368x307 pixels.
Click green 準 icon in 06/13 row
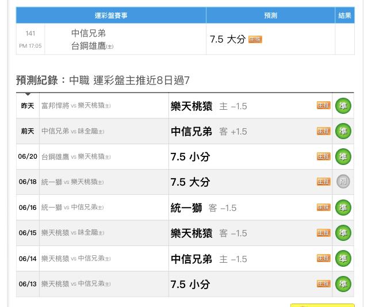pyautogui.click(x=343, y=284)
